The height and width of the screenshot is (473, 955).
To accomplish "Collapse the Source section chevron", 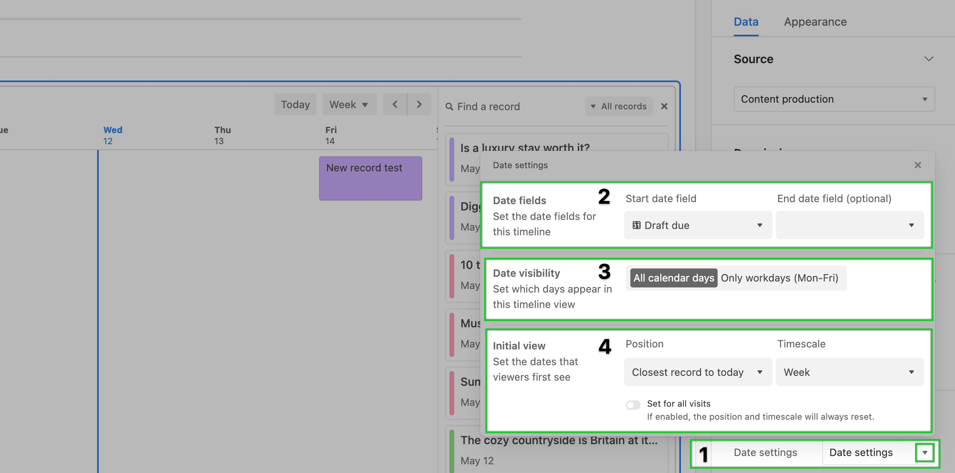I will [929, 59].
